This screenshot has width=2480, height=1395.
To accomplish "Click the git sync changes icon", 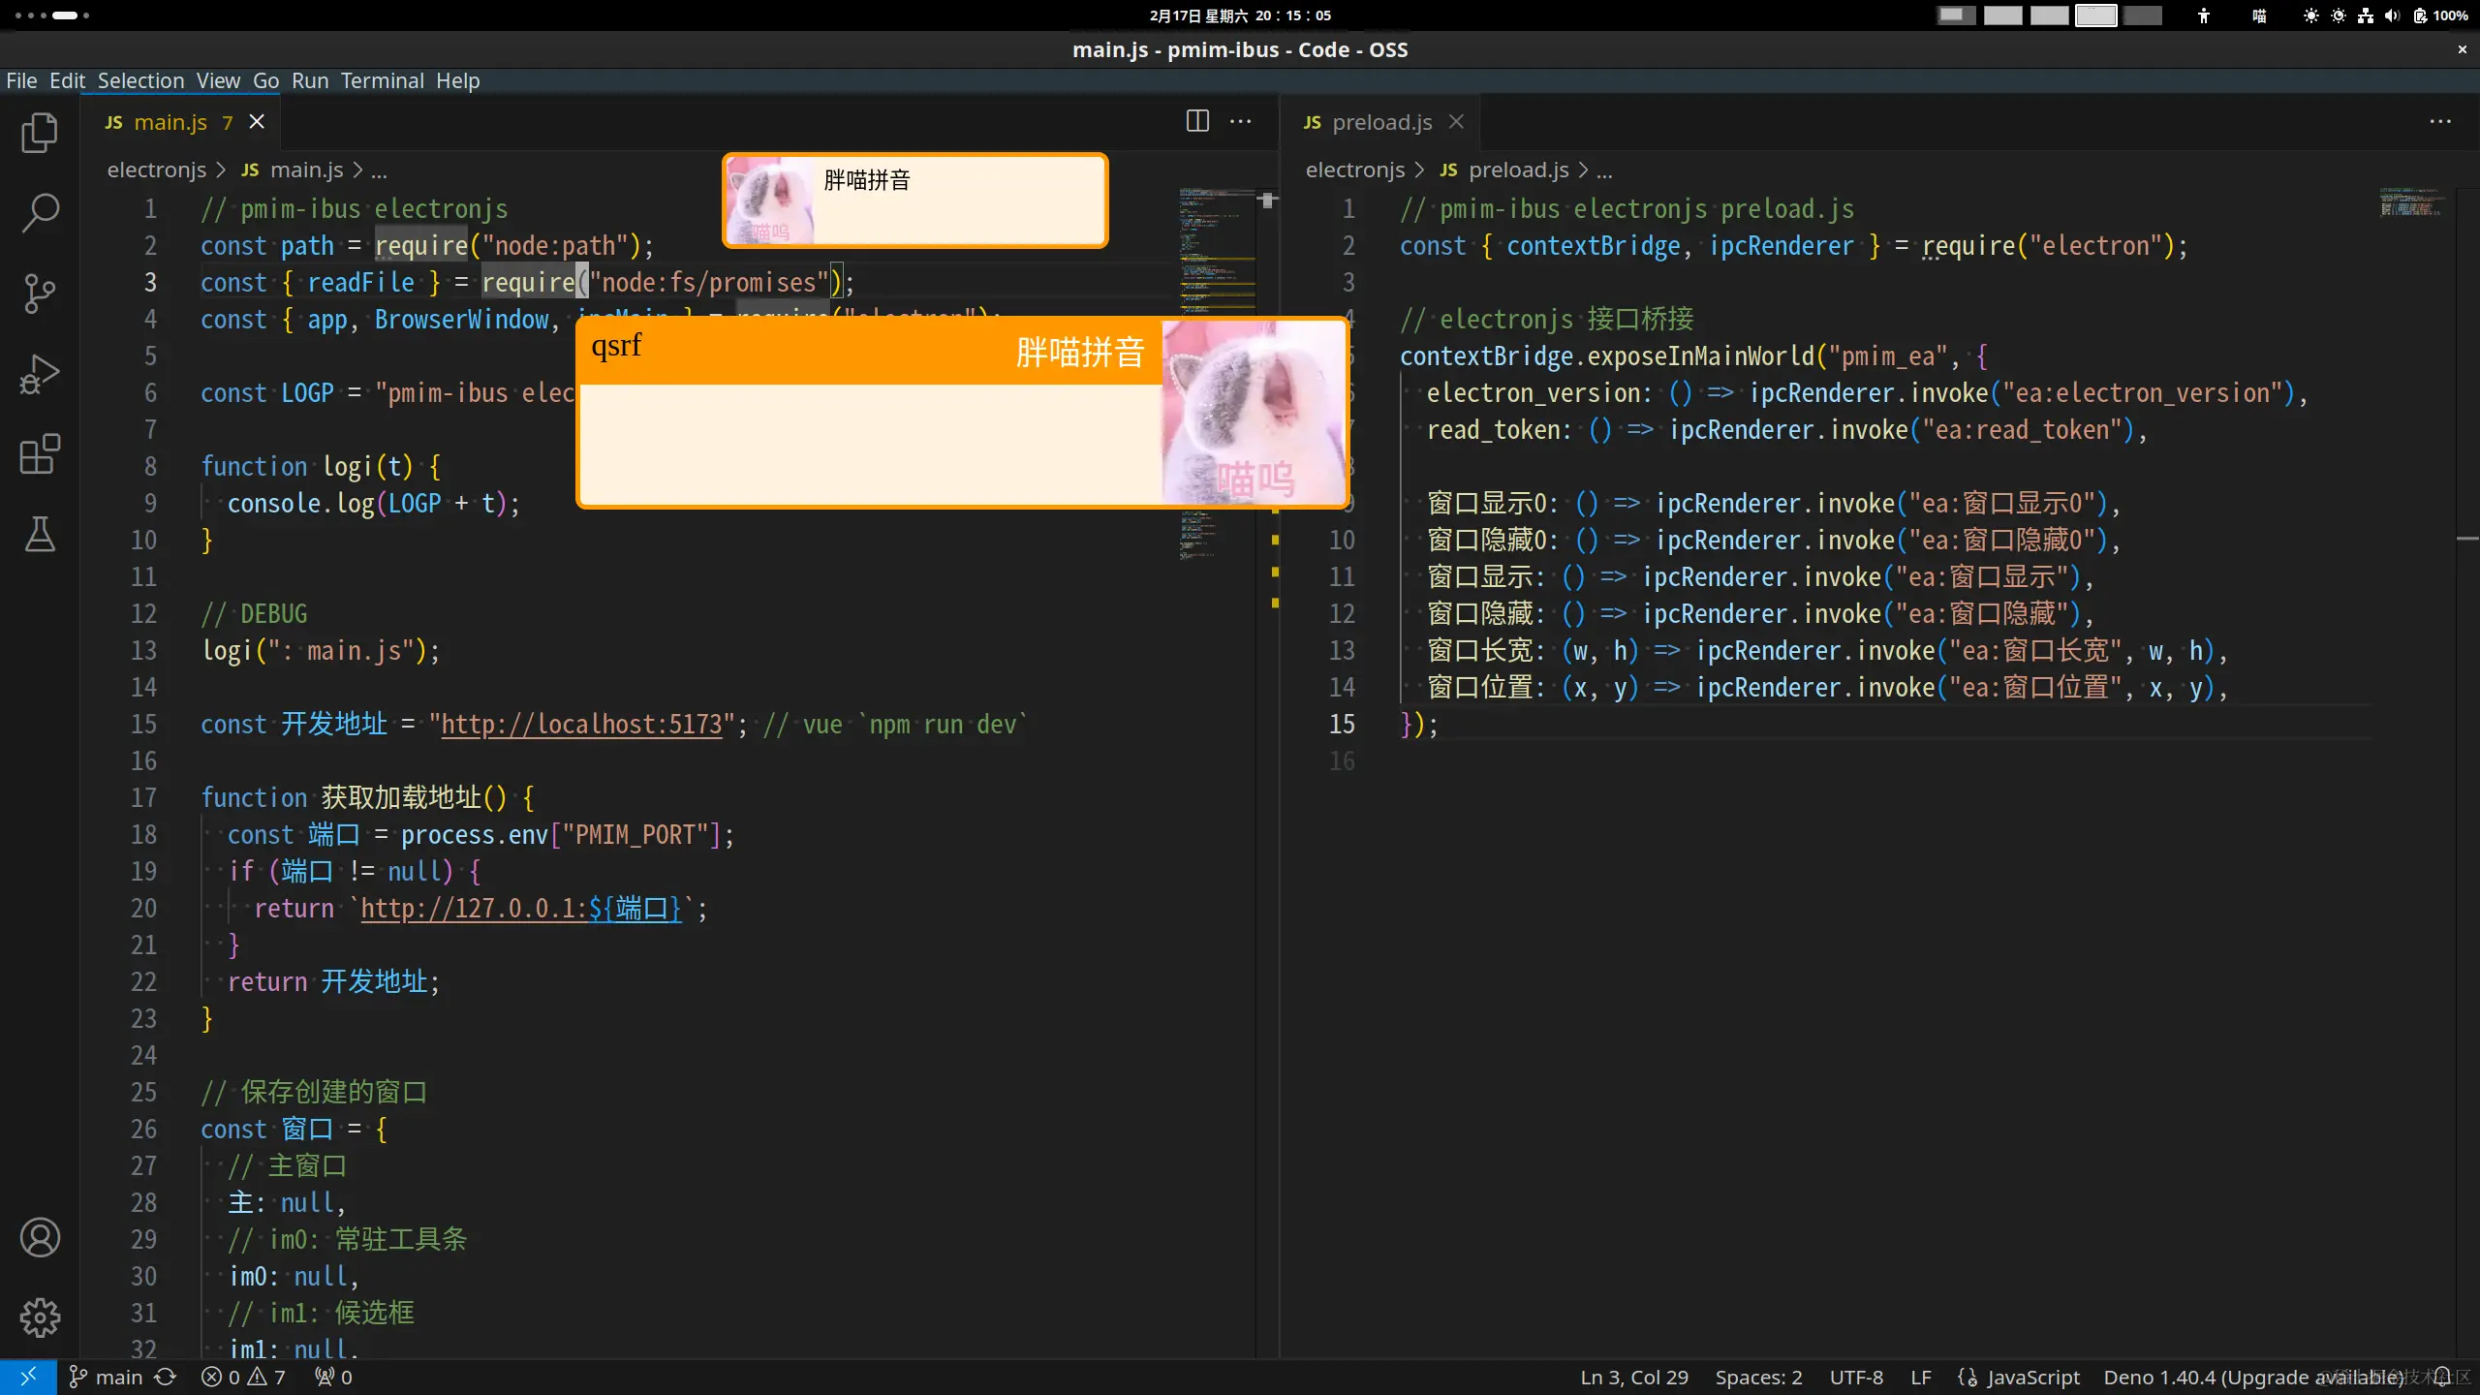I will point(166,1377).
